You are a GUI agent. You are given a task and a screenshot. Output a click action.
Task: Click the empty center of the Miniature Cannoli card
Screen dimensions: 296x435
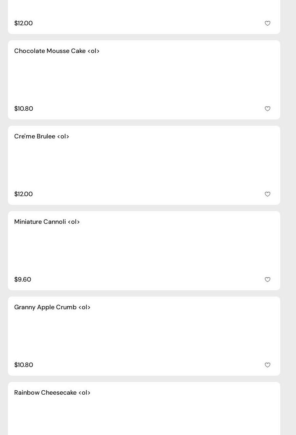pyautogui.click(x=144, y=251)
